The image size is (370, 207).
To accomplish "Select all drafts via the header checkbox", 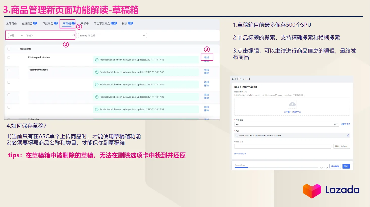I will (x=9, y=49).
